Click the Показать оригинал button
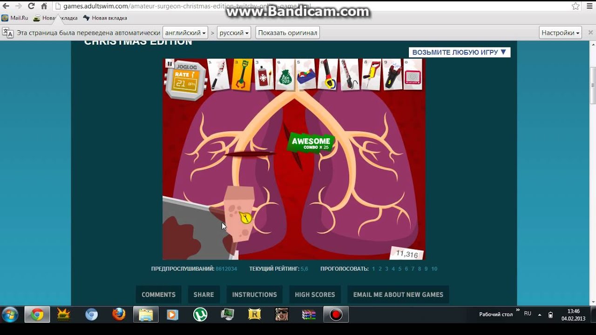This screenshot has width=596, height=335. (x=288, y=33)
